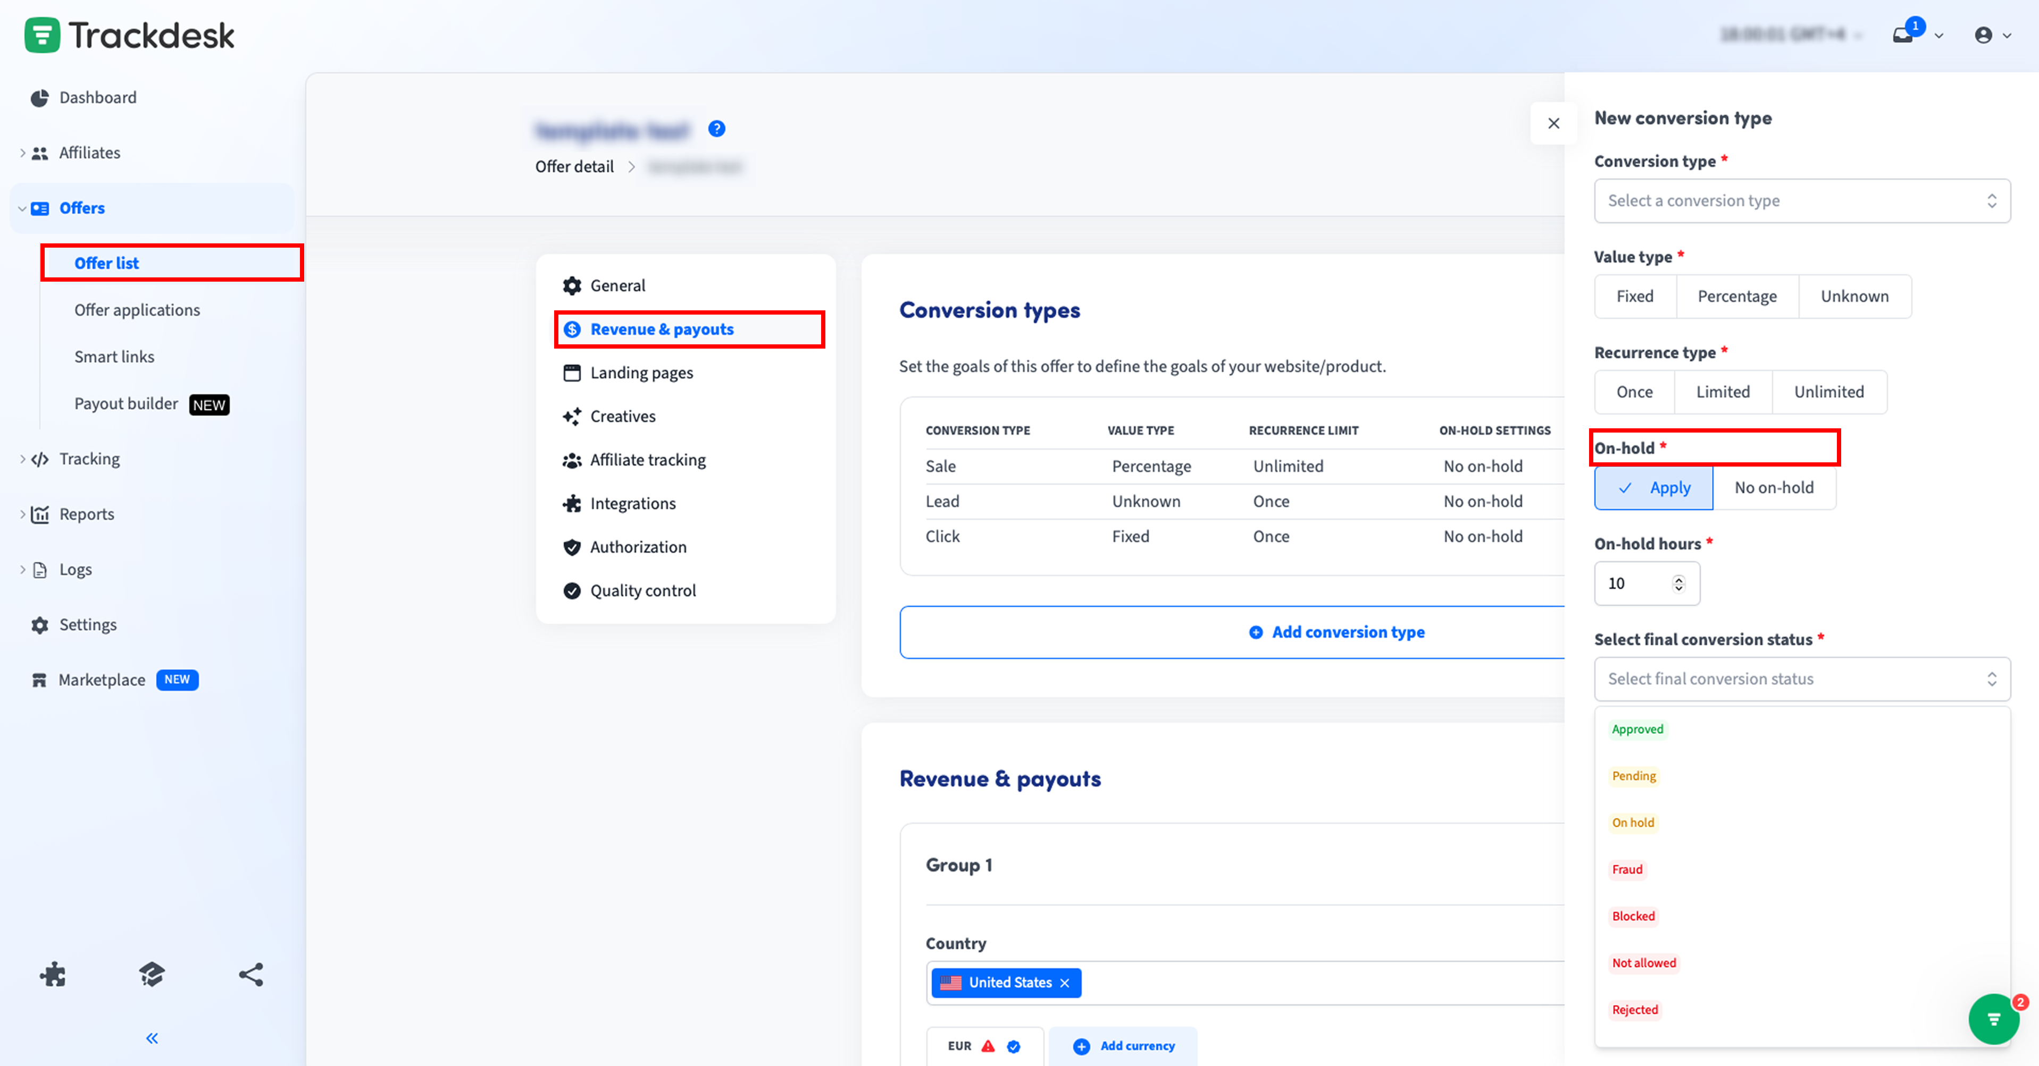
Task: Open Settings gear icon in sidebar
Action: point(39,625)
